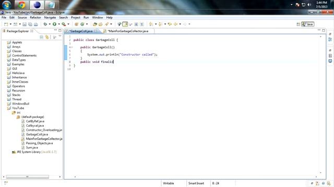The height and width of the screenshot is (187, 334).
Task: Select the Java perspective button
Action: 307,24
